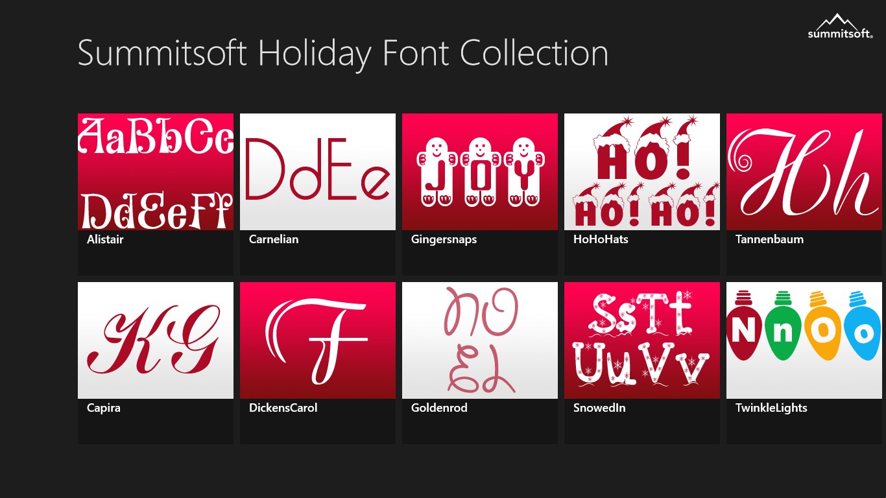The height and width of the screenshot is (498, 886).
Task: Open the TwinkleLights bulbs preview image
Action: click(x=804, y=340)
